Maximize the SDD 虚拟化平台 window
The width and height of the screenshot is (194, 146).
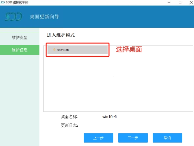pos(180,2)
